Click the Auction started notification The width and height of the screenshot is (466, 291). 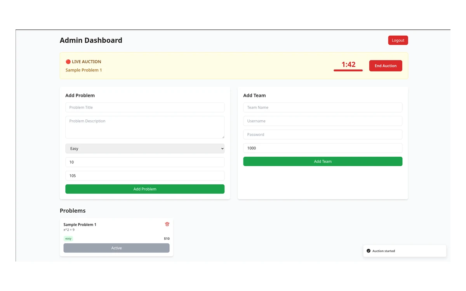point(405,251)
